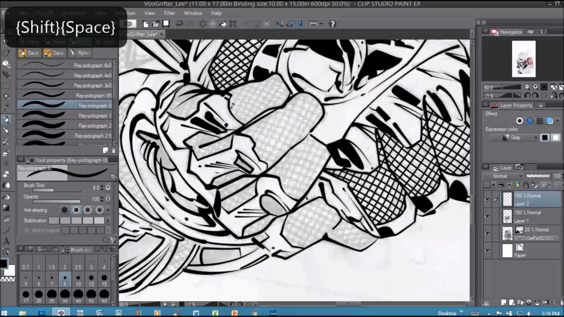The height and width of the screenshot is (317, 564).
Task: Hide the 28 % Normal image layer
Action: [x=487, y=233]
